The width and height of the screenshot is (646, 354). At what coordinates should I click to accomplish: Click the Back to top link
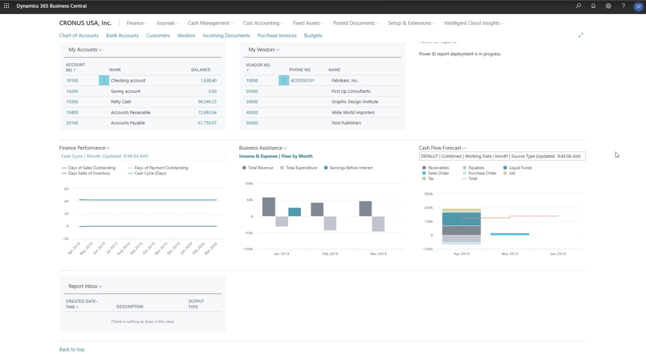pyautogui.click(x=72, y=349)
